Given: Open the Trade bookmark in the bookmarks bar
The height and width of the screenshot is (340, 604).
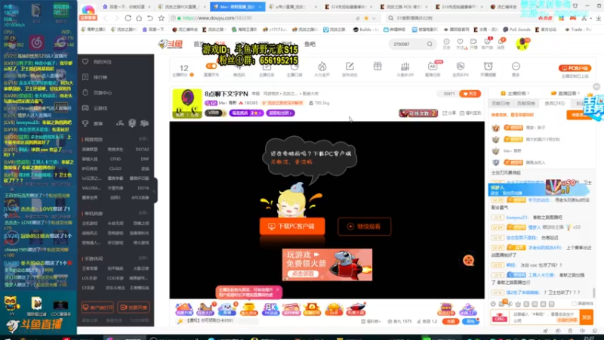Looking at the screenshot, I should click(x=578, y=29).
